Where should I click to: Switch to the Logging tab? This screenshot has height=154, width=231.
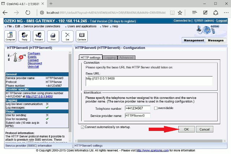click(x=110, y=58)
